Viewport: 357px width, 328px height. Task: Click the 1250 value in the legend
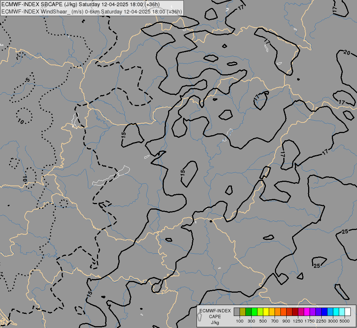click(298, 321)
